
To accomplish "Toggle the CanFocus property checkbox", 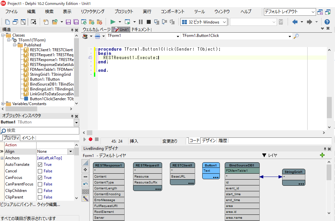I will [40, 178].
